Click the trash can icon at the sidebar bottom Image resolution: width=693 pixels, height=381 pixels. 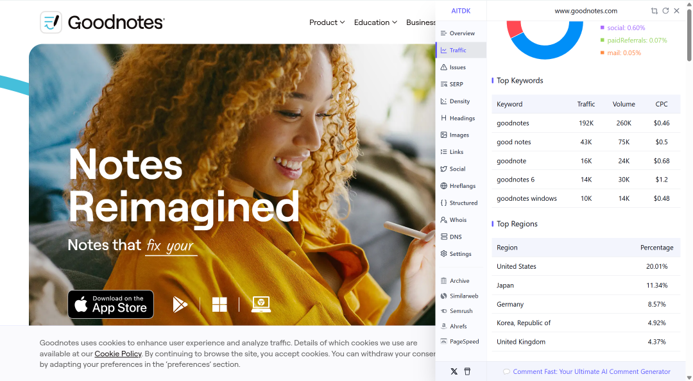coord(467,372)
